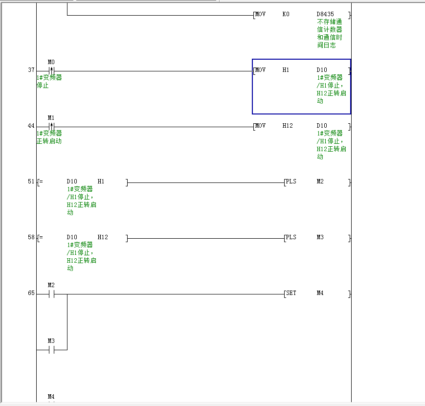425x406 pixels.
Task: Click the MOV instruction in step 37 rung
Action: (x=261, y=70)
